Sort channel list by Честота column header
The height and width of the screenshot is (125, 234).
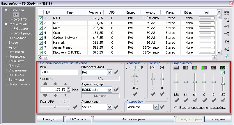click(95, 12)
